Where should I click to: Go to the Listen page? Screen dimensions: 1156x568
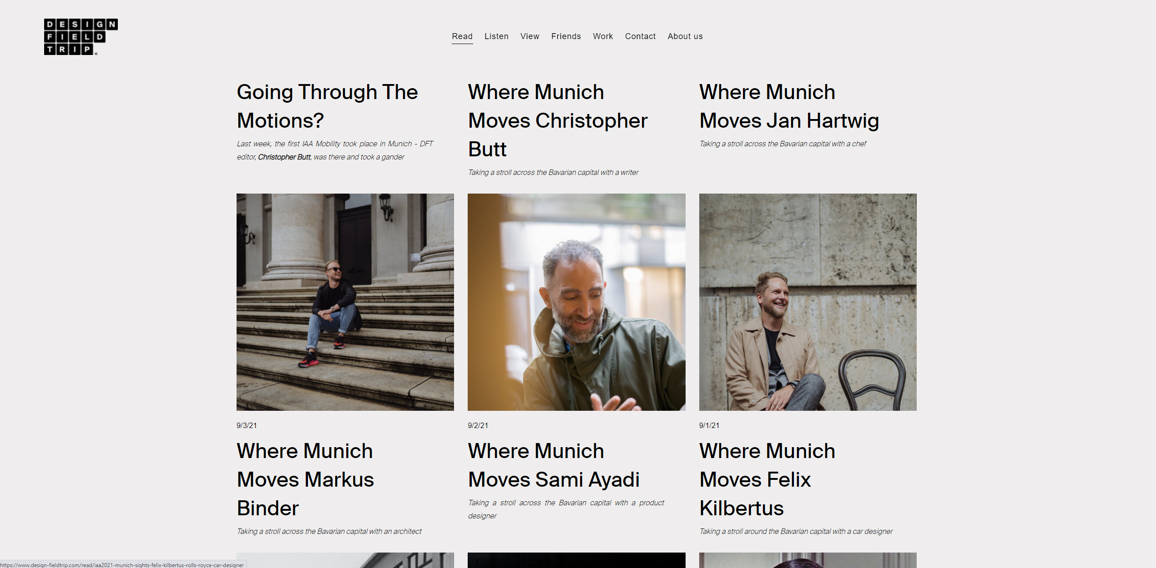tap(496, 36)
